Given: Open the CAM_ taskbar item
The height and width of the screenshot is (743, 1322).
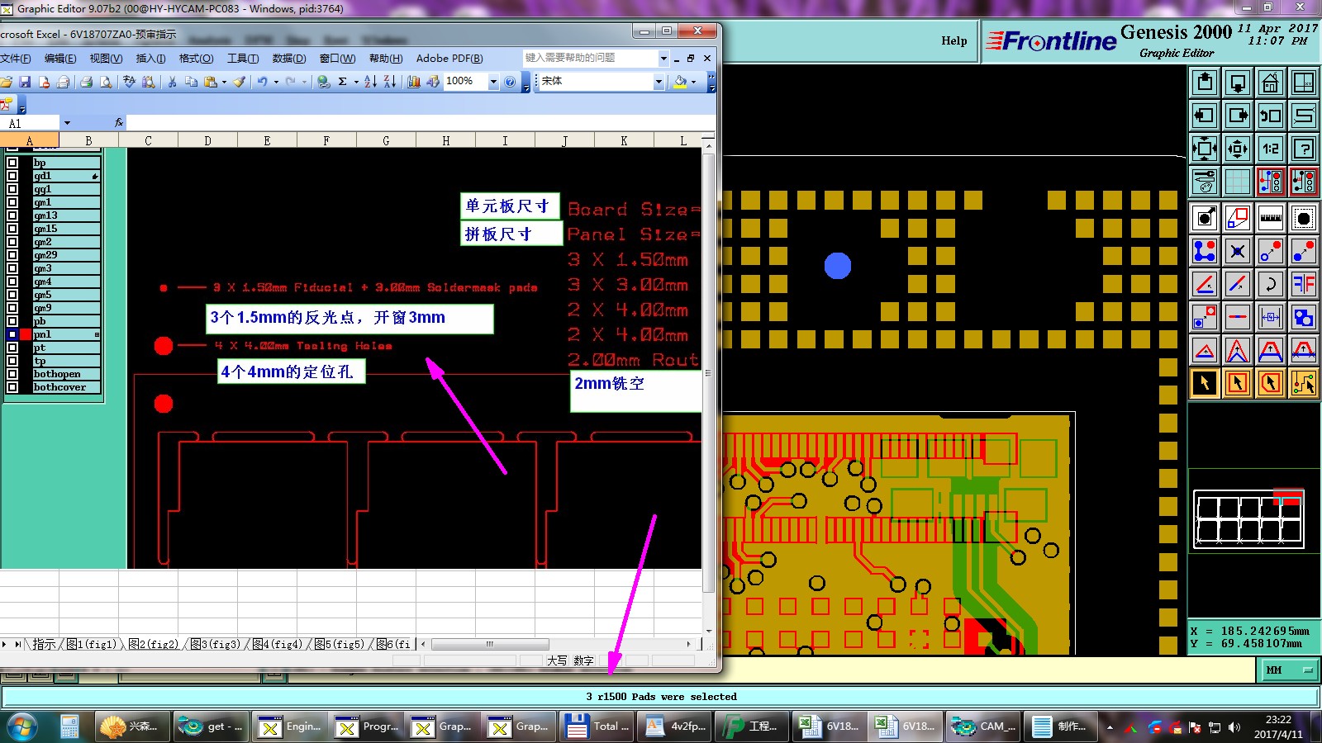Looking at the screenshot, I should click(x=983, y=726).
